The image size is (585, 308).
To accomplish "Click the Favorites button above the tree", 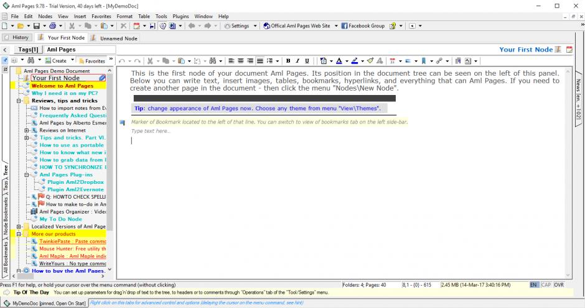I will (x=91, y=60).
